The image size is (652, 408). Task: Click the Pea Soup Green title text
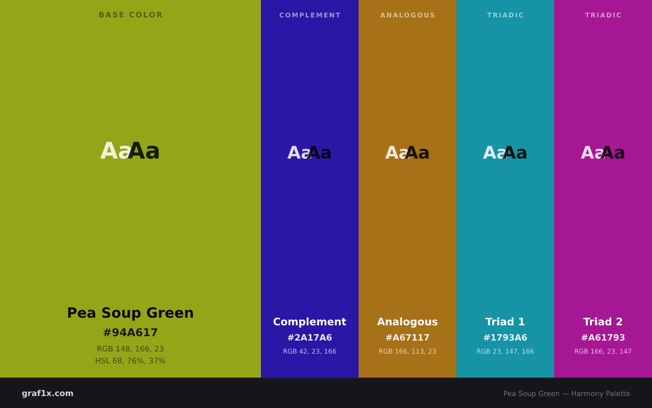(130, 313)
